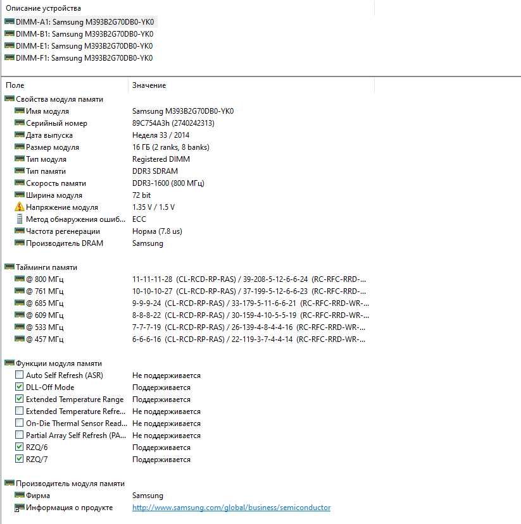Click the @ 761 МГц timing icon
The width and height of the screenshot is (521, 524).
coord(20,291)
